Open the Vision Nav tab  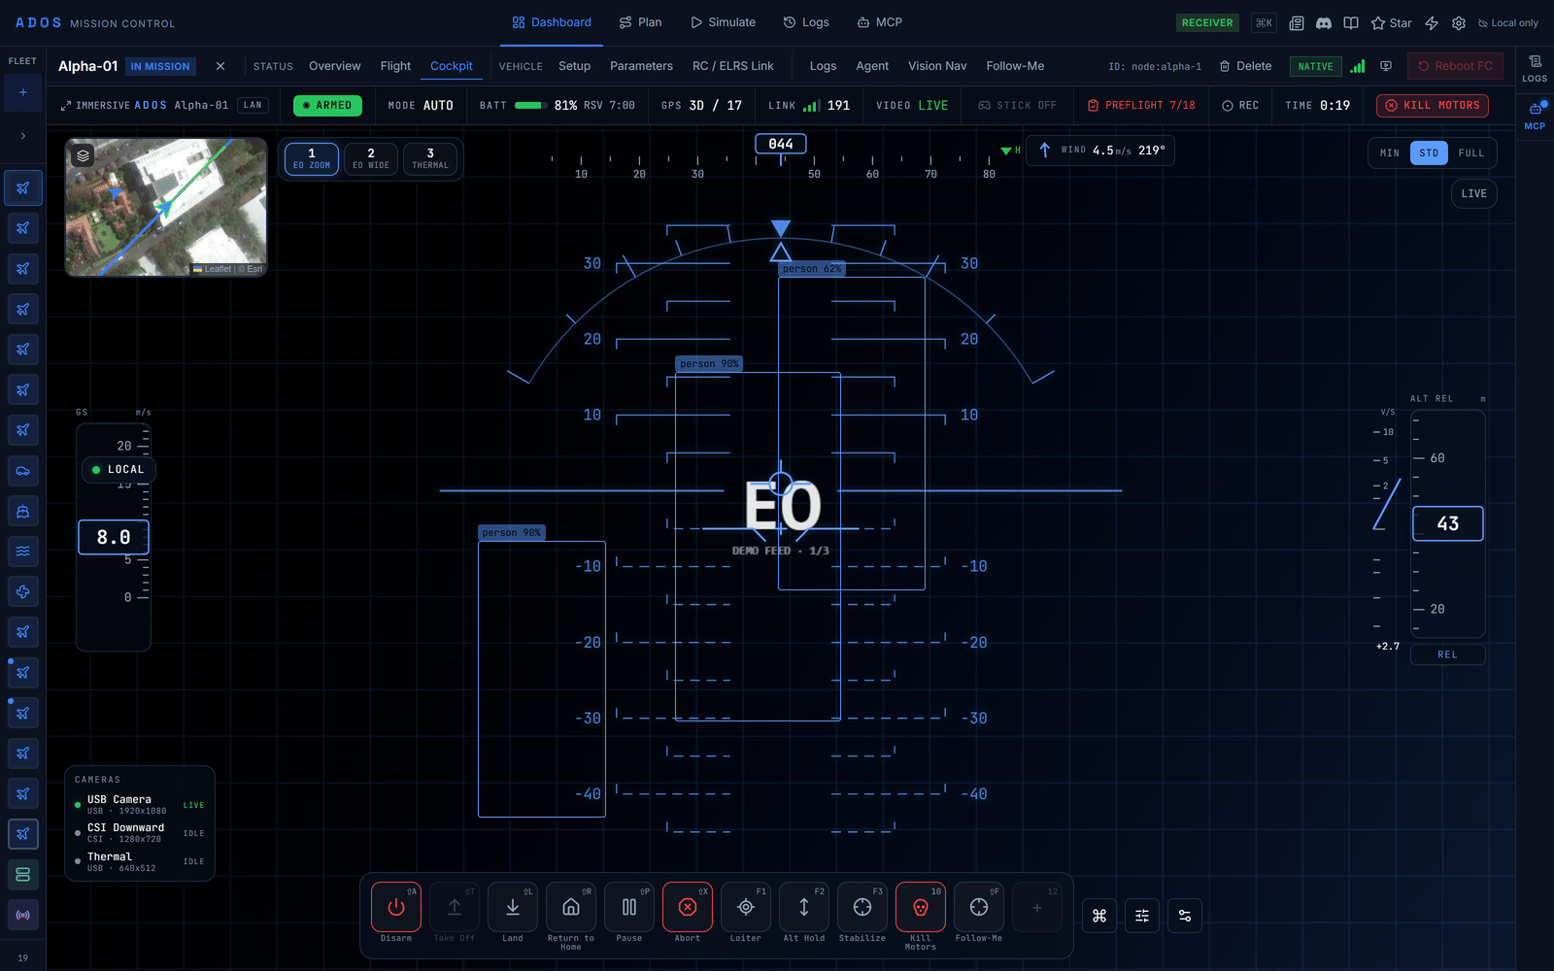click(x=937, y=66)
